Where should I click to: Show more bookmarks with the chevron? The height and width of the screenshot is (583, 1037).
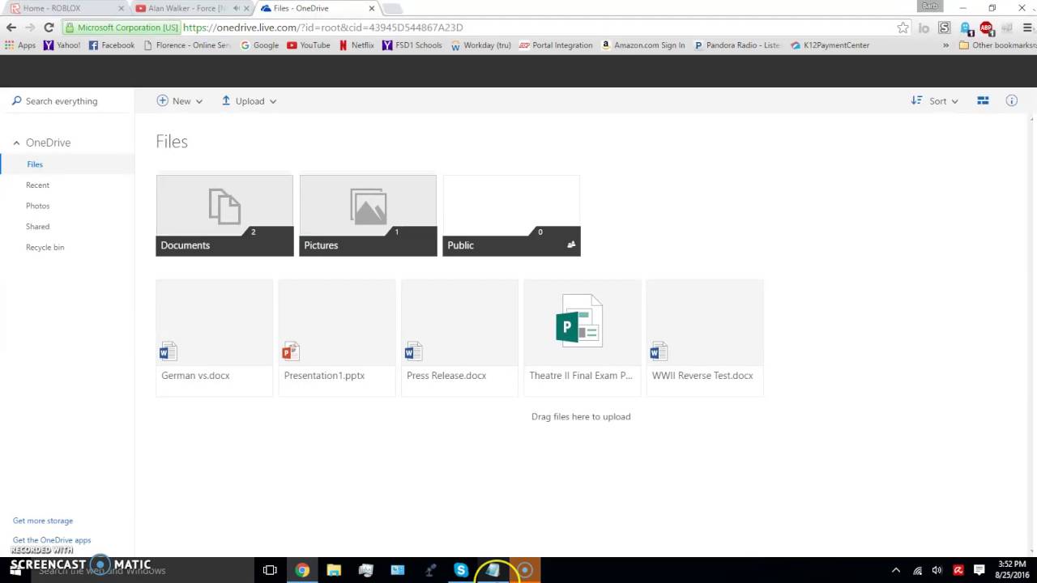pos(945,45)
